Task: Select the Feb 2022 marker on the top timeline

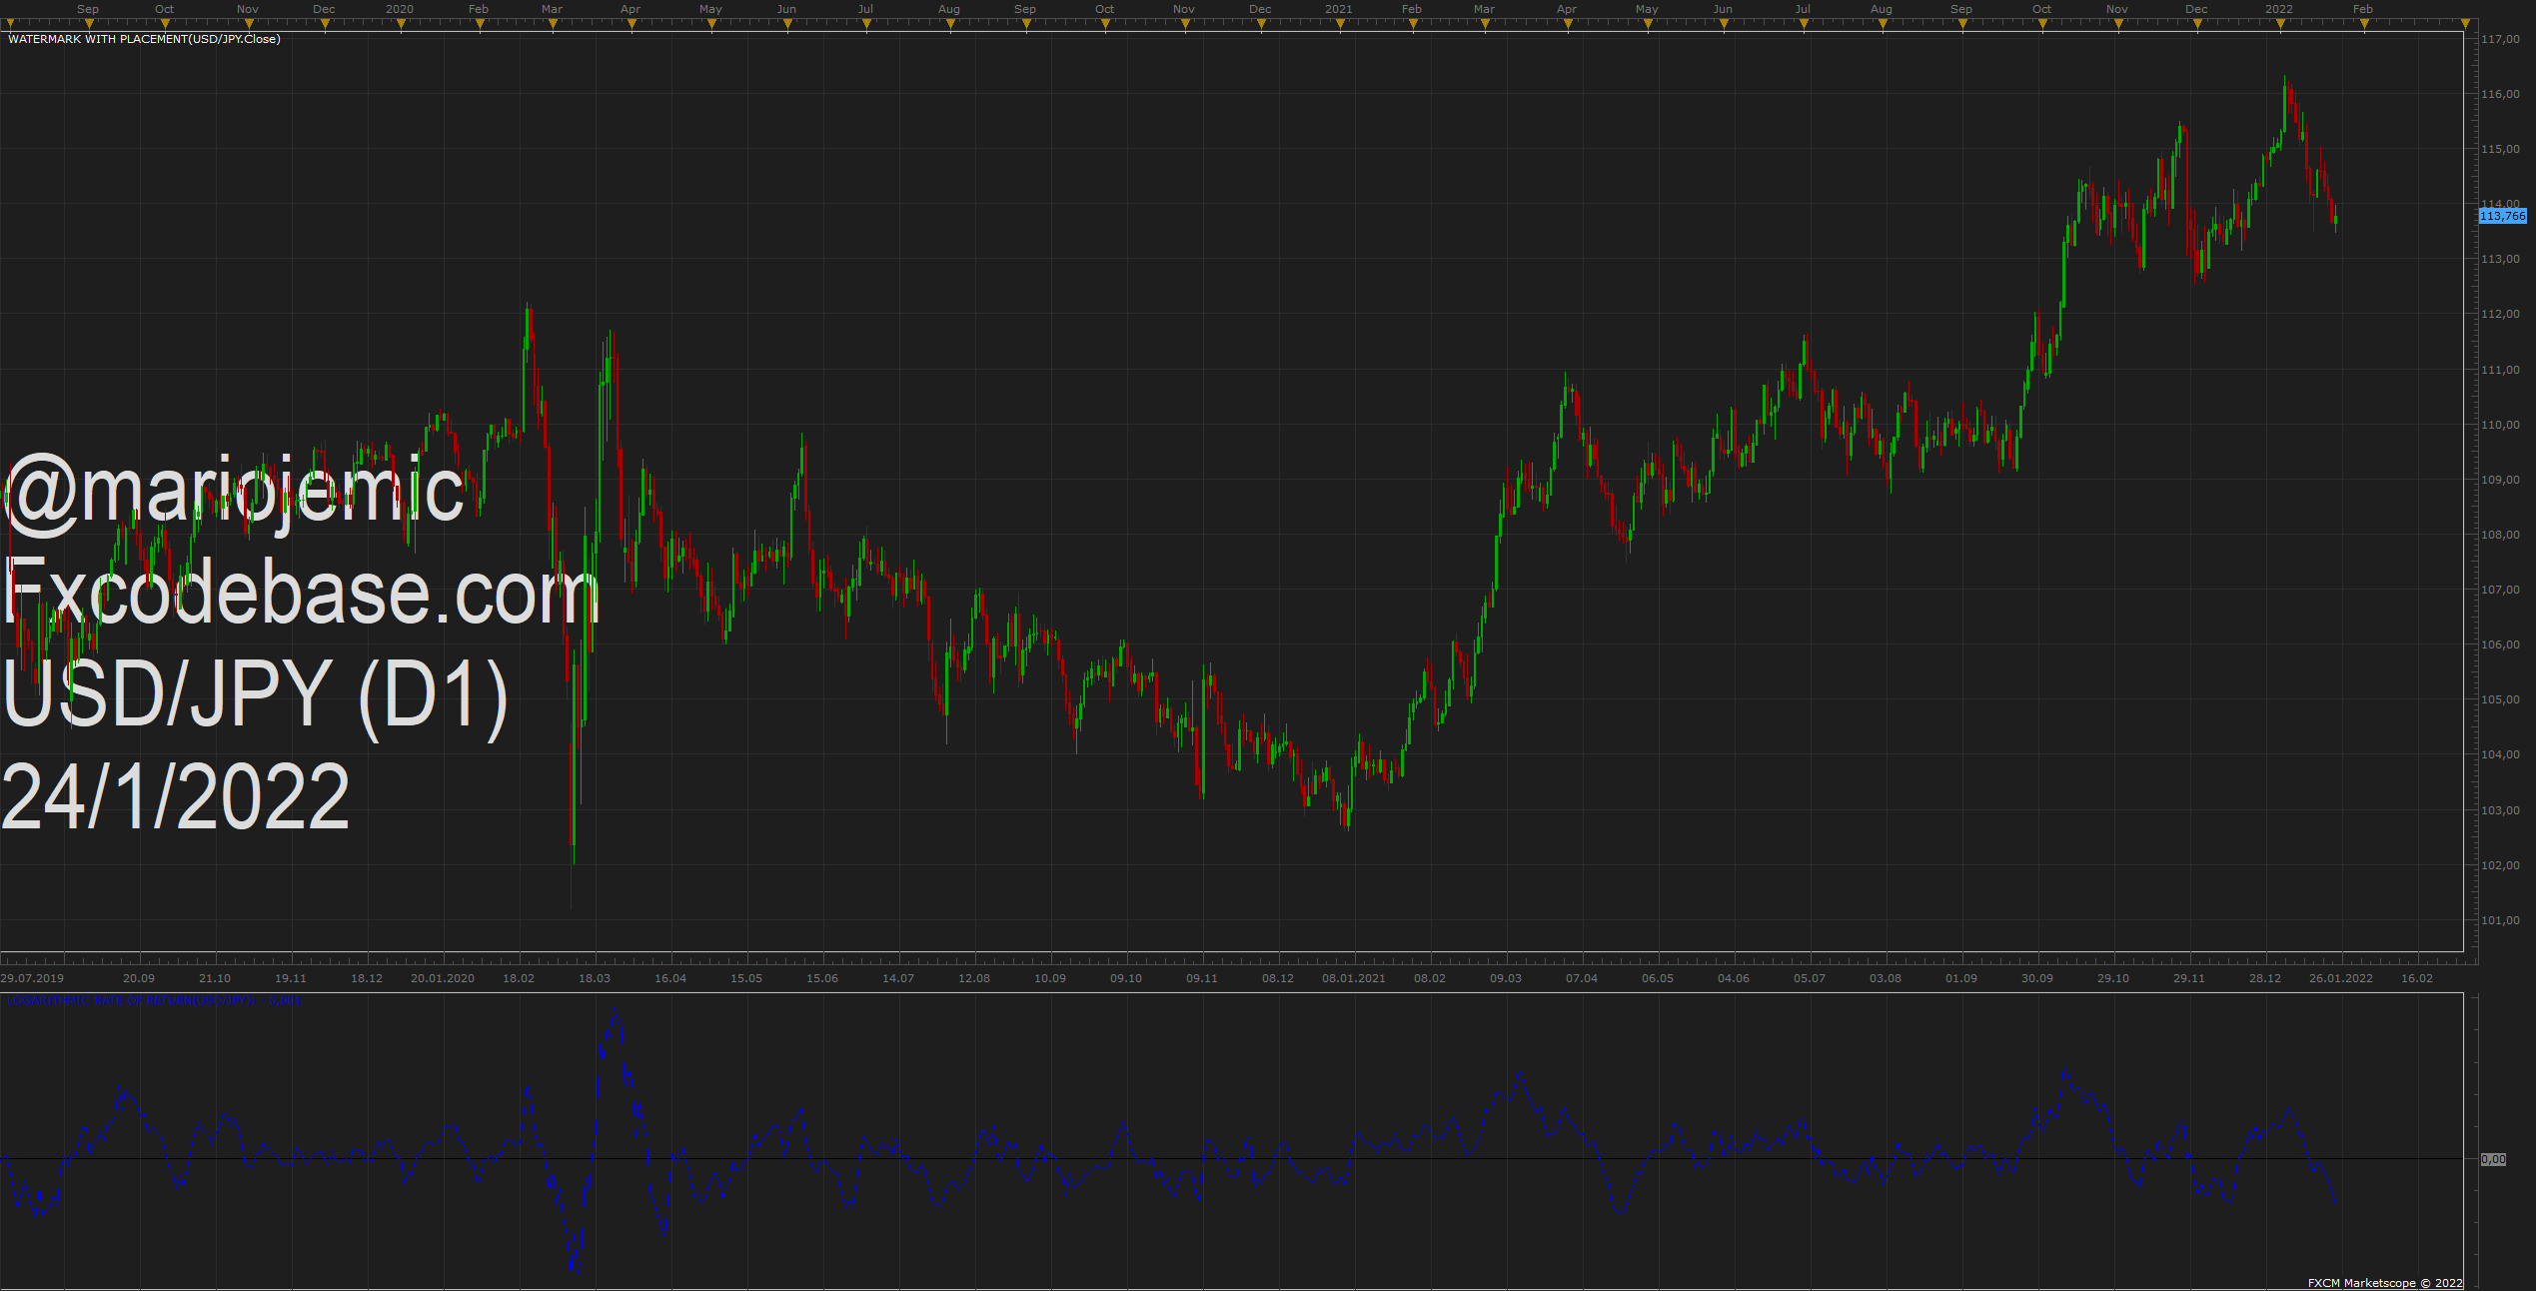Action: pyautogui.click(x=2364, y=25)
